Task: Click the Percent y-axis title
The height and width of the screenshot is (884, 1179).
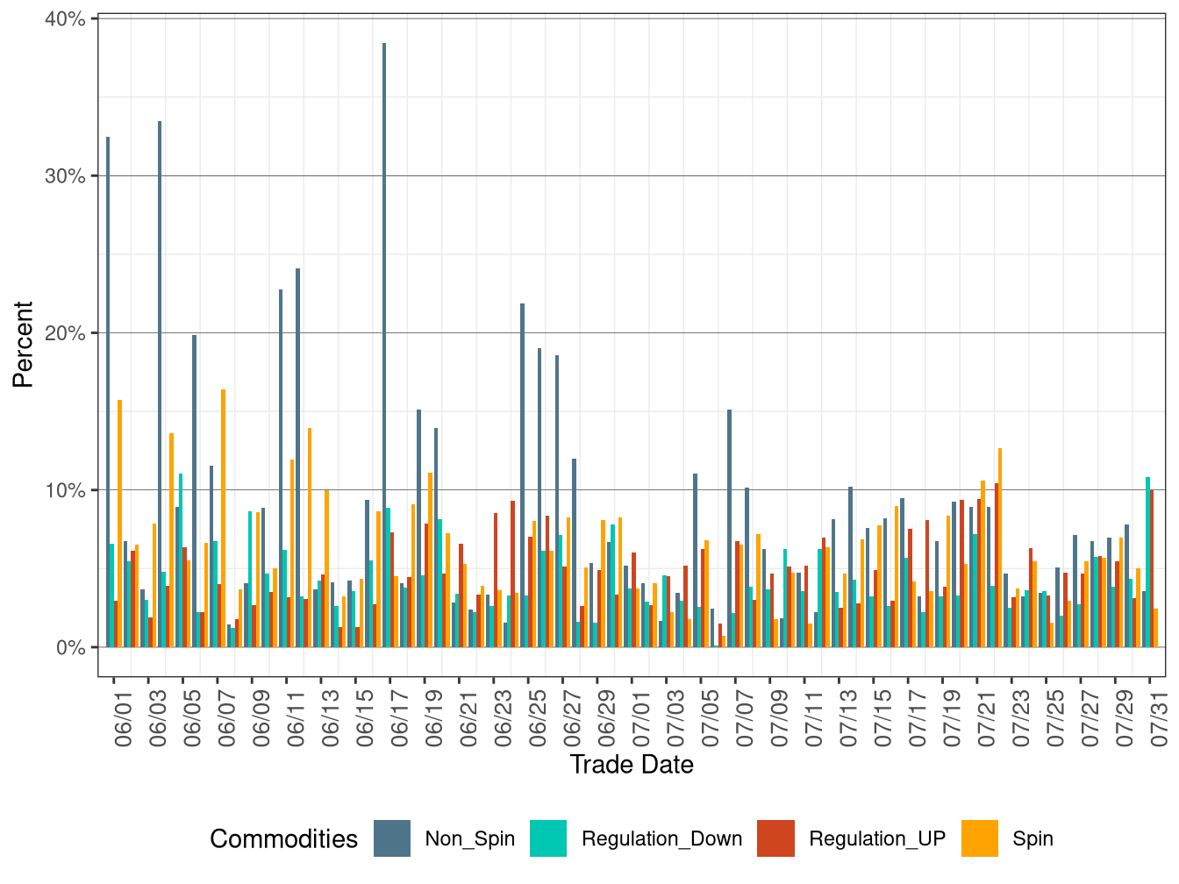Action: 23,345
